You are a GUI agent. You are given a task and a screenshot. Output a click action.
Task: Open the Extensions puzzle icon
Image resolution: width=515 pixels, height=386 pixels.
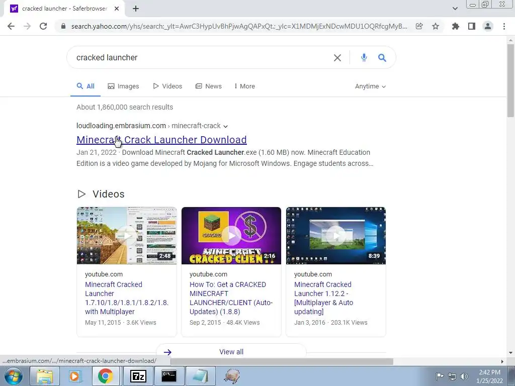coord(455,26)
